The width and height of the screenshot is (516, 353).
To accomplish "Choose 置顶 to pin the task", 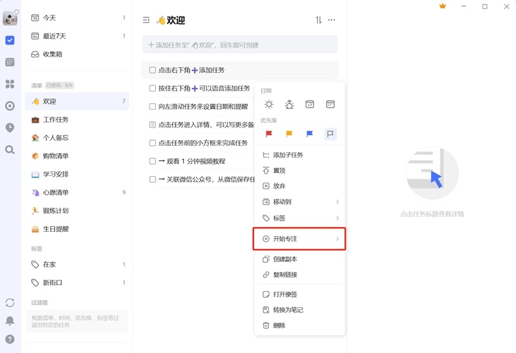I will pos(300,170).
